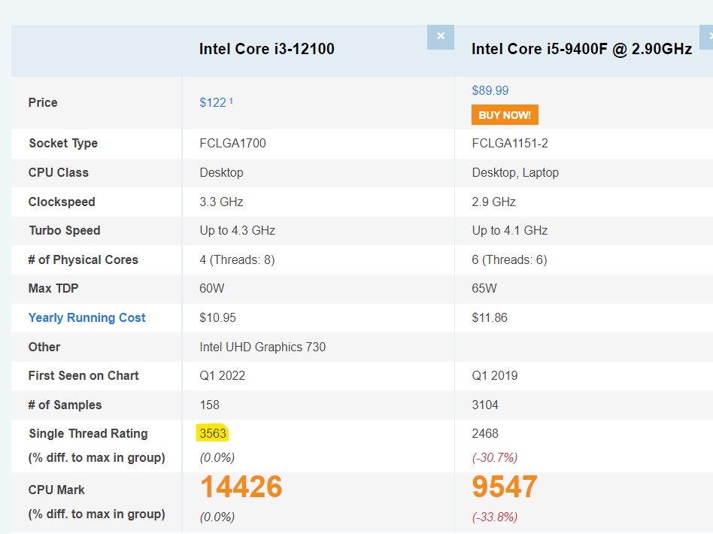Click the $11.86 running cost value
The image size is (713, 534).
tap(490, 317)
